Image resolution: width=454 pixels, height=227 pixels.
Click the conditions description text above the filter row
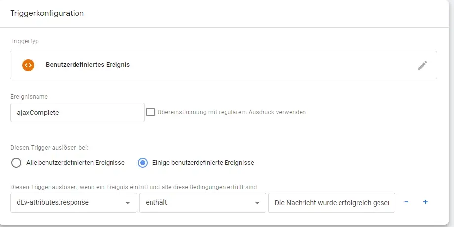pyautogui.click(x=133, y=187)
